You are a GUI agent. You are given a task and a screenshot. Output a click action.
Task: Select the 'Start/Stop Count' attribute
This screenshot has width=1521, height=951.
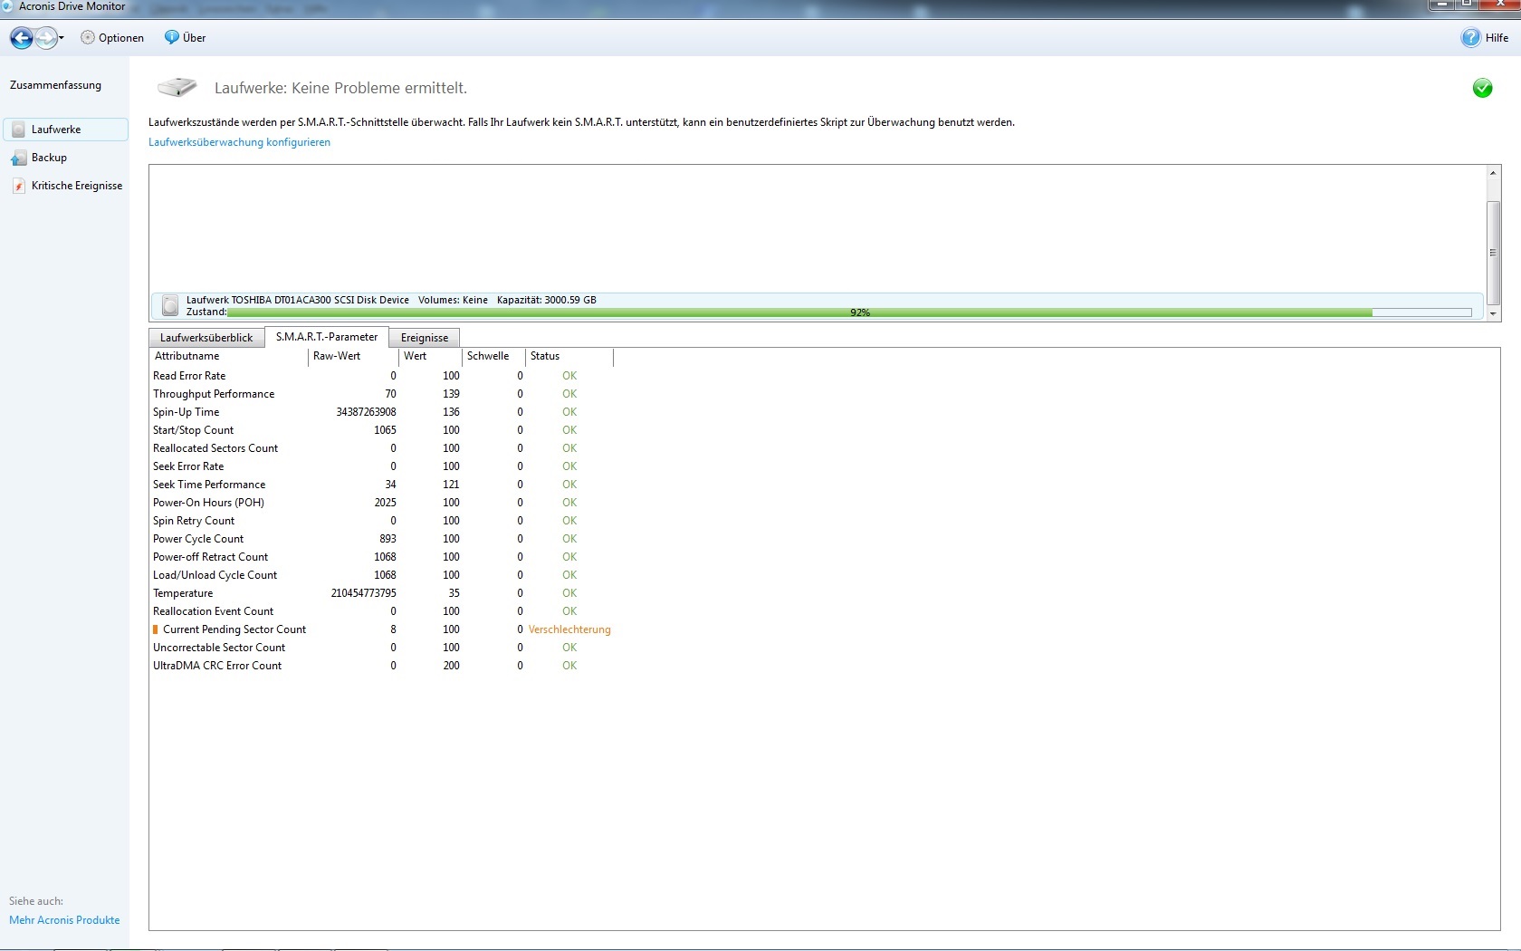coord(194,430)
